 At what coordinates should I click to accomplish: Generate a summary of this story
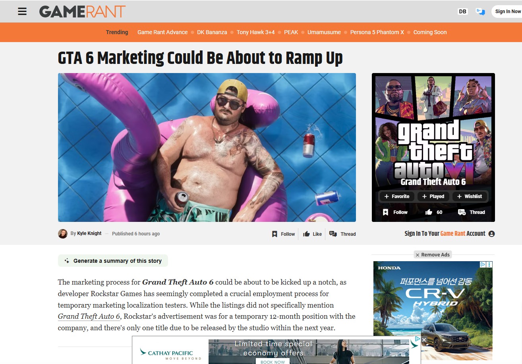[x=113, y=261]
